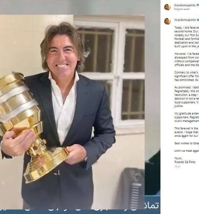Open the post header profile picture
This screenshot has height=214, width=199.
point(167,7)
